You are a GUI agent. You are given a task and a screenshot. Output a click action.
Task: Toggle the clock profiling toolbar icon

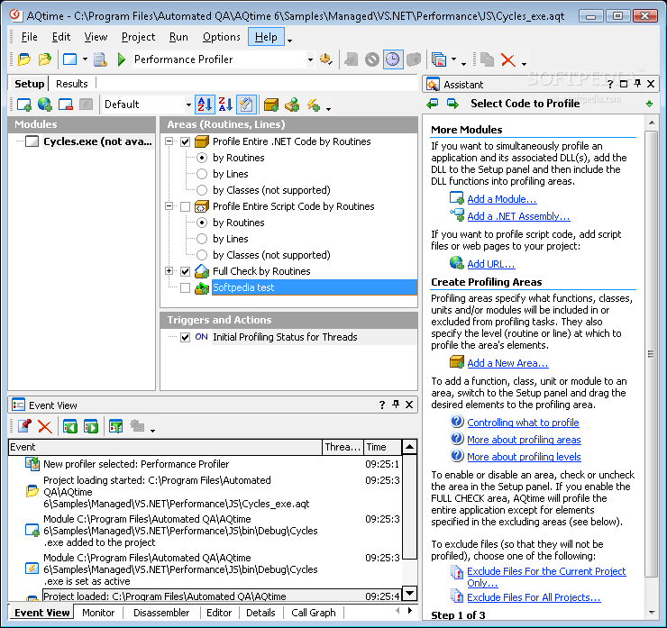click(x=393, y=59)
